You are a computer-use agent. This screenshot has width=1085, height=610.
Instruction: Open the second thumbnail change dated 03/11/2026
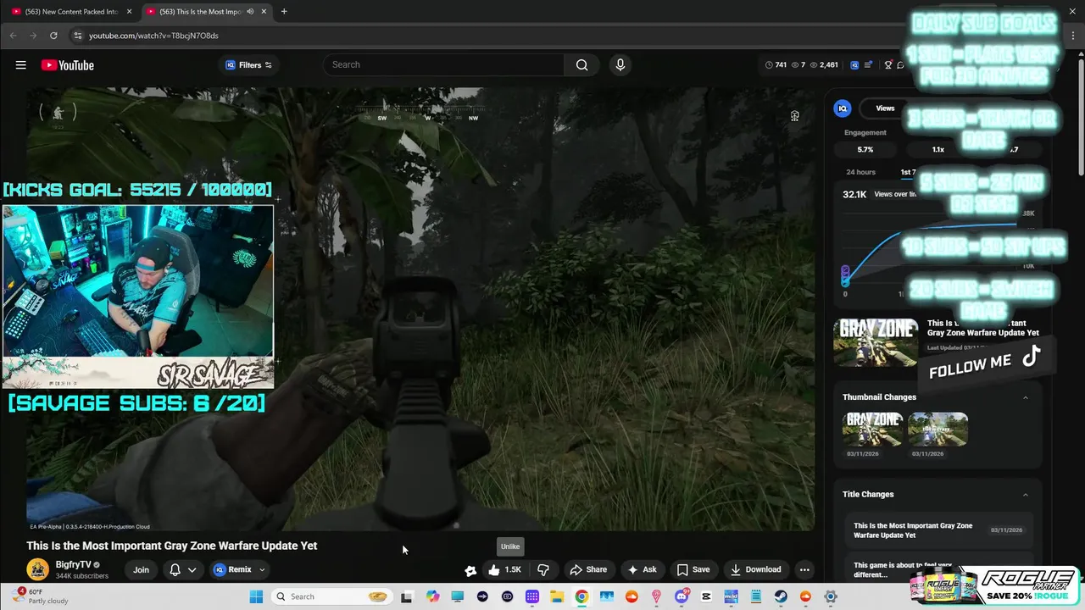[x=938, y=429]
